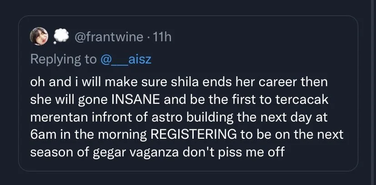Click the profile avatar of frantwine
The width and height of the screenshot is (376, 185).
[x=38, y=37]
